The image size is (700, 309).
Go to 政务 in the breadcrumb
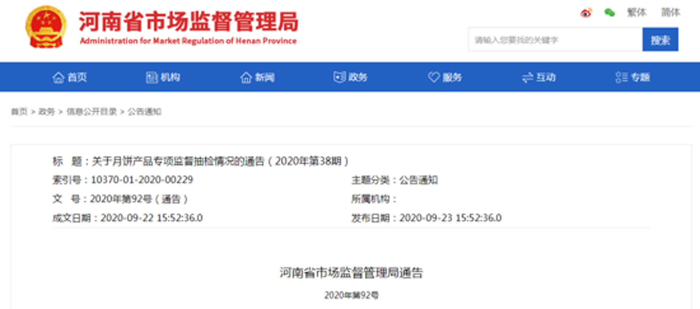coord(47,112)
